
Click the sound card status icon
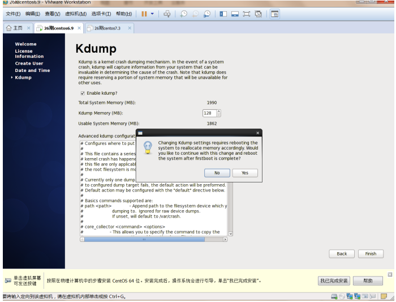pos(365,296)
